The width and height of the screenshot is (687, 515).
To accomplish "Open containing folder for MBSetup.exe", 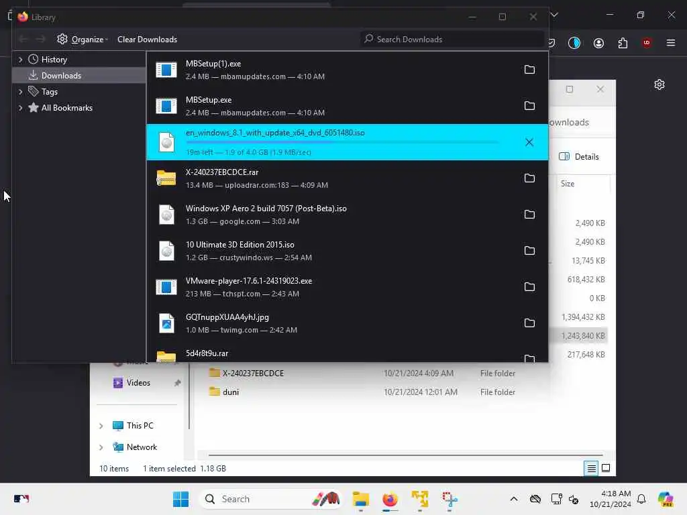I will click(529, 106).
